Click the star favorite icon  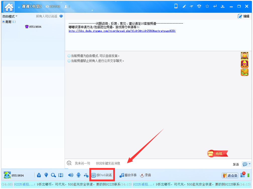(207, 6)
